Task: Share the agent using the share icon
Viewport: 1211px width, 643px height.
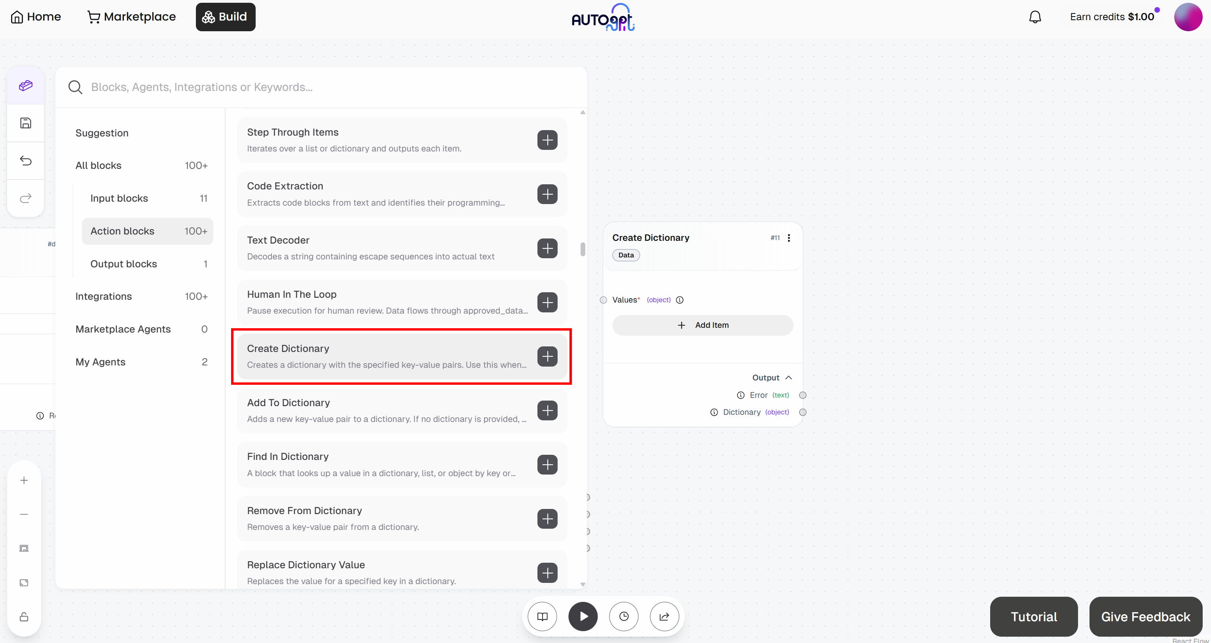Action: click(664, 616)
